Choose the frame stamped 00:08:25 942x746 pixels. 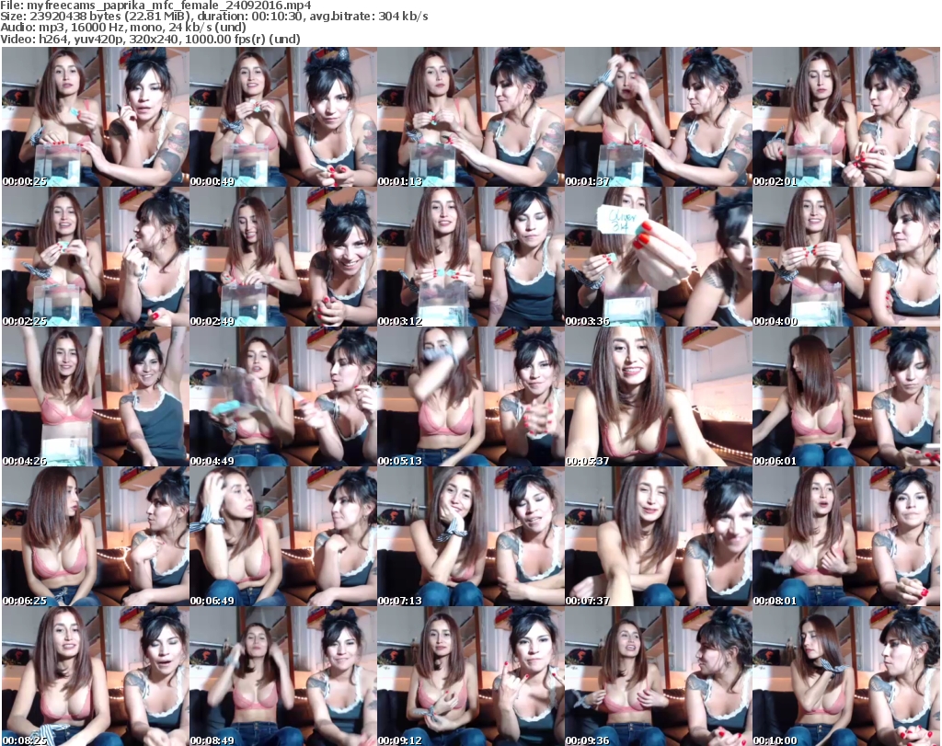pos(96,676)
